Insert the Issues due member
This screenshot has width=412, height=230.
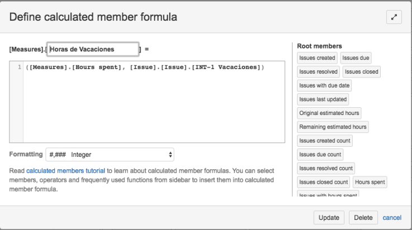tap(356, 57)
